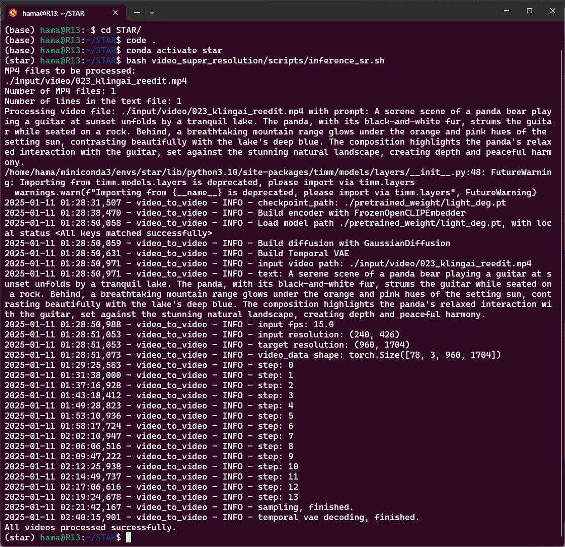Click the 'step: 7' log line

pos(149,436)
